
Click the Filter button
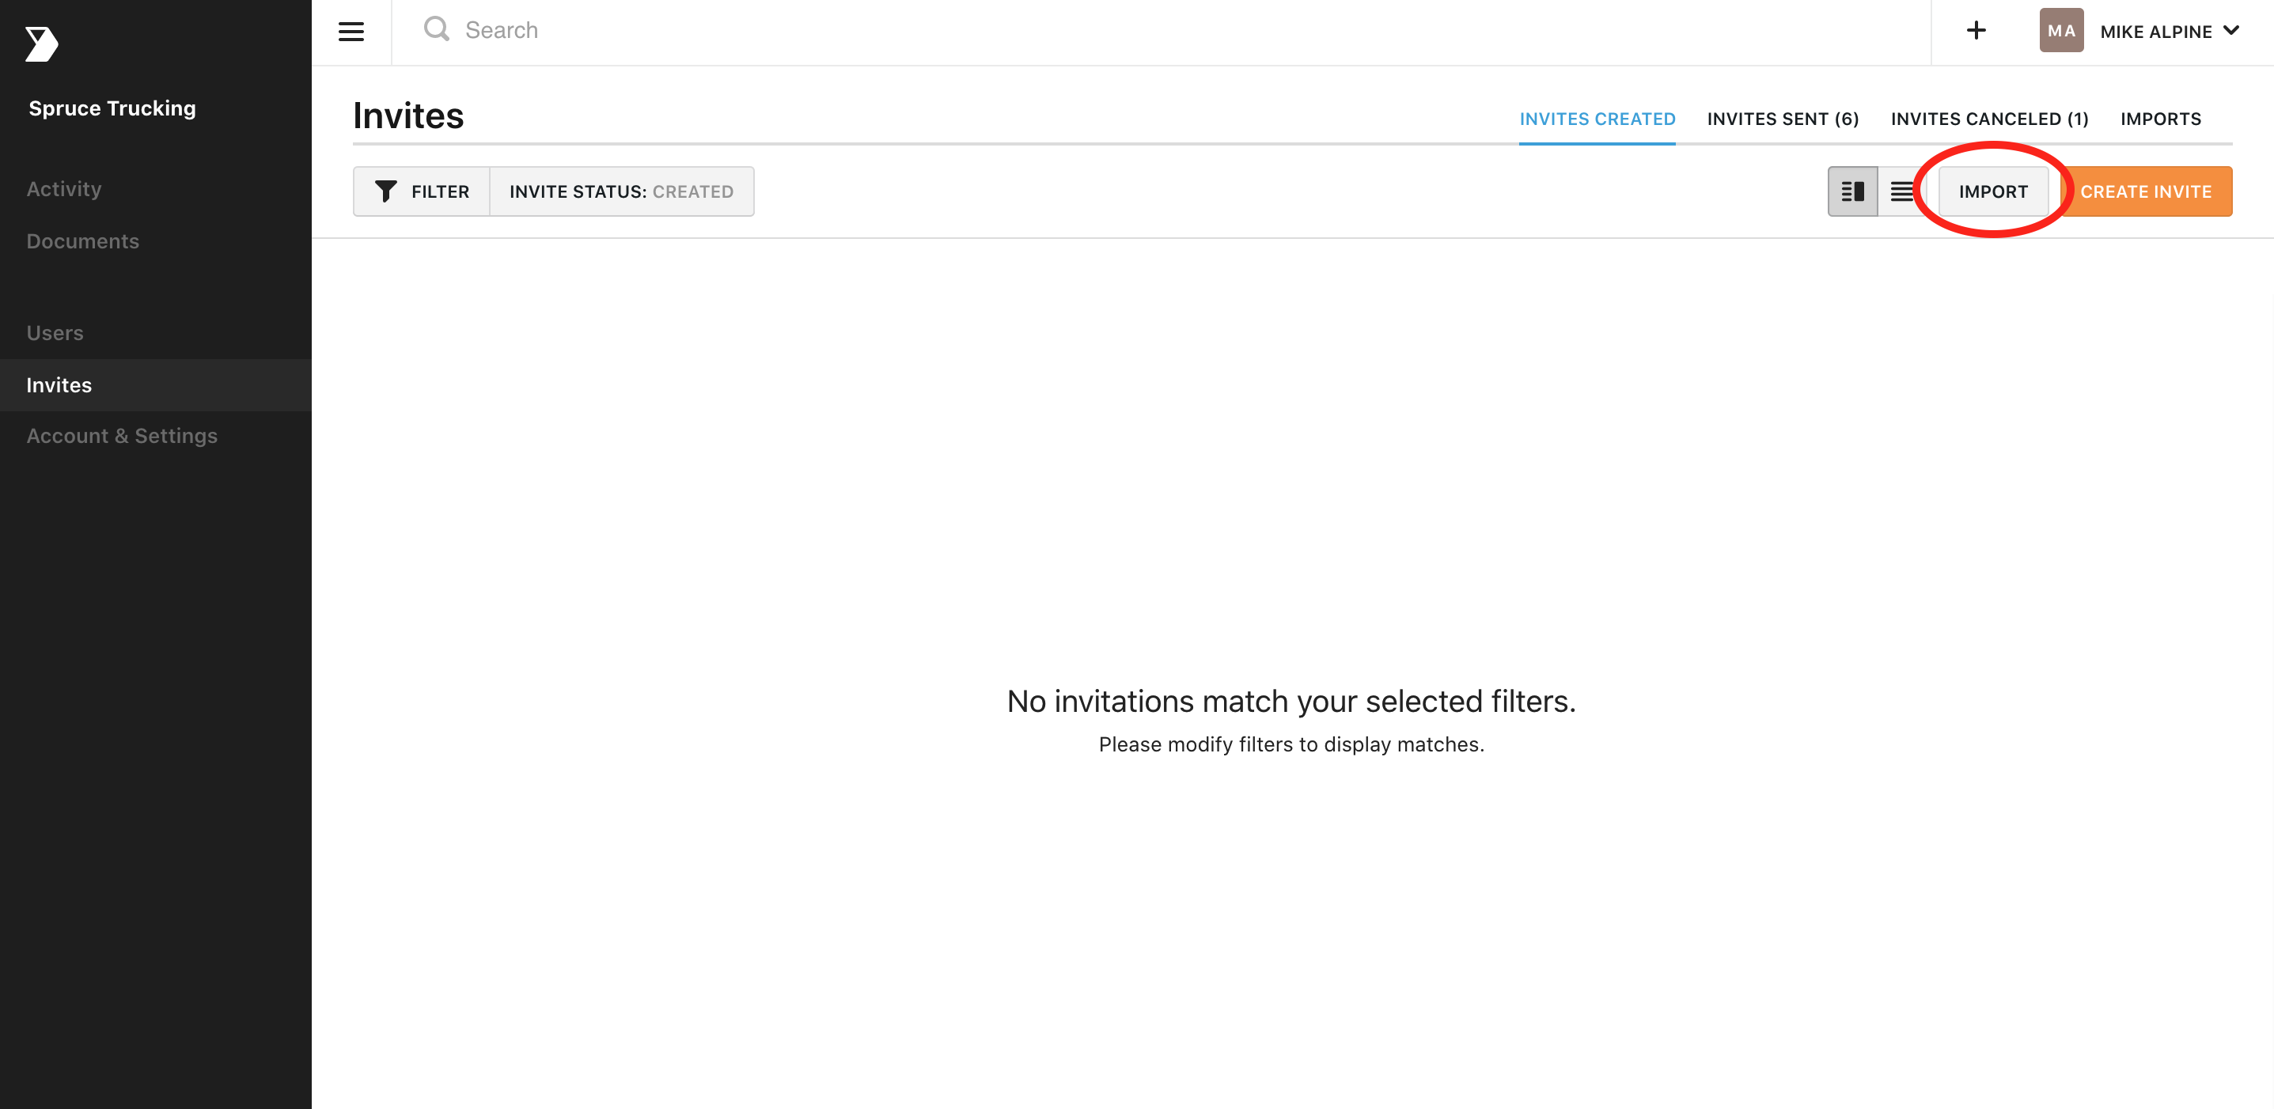tap(422, 191)
